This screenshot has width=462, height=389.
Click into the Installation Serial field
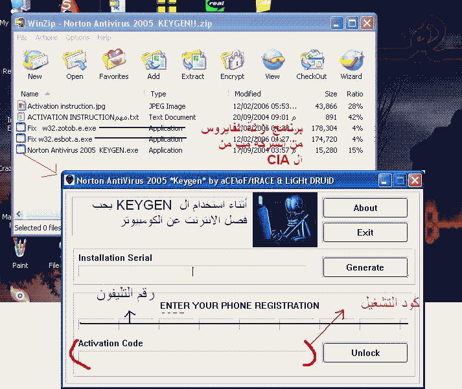pos(194,271)
